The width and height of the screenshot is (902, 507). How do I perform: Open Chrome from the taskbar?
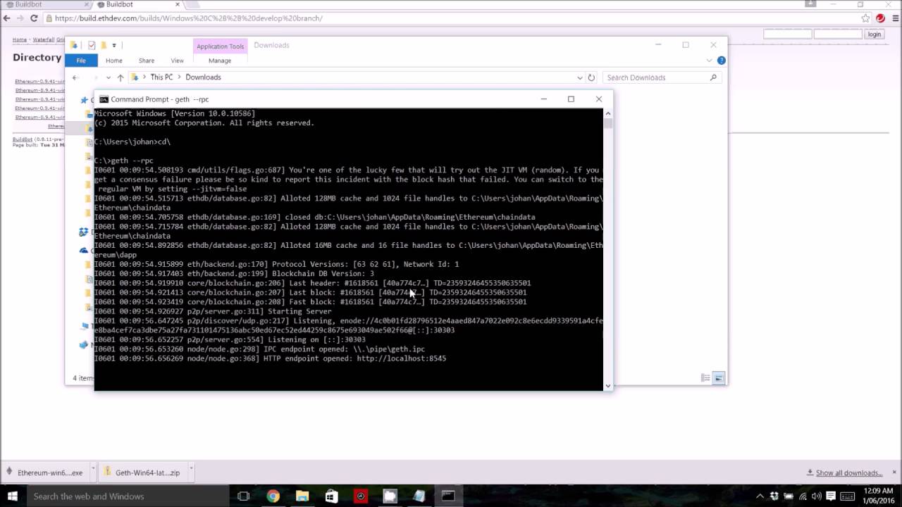tap(273, 496)
